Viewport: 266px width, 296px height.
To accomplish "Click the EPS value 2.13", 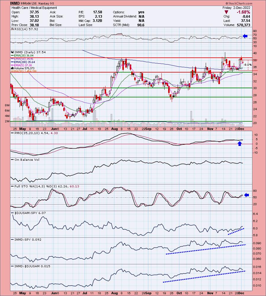I will tap(99, 16).
